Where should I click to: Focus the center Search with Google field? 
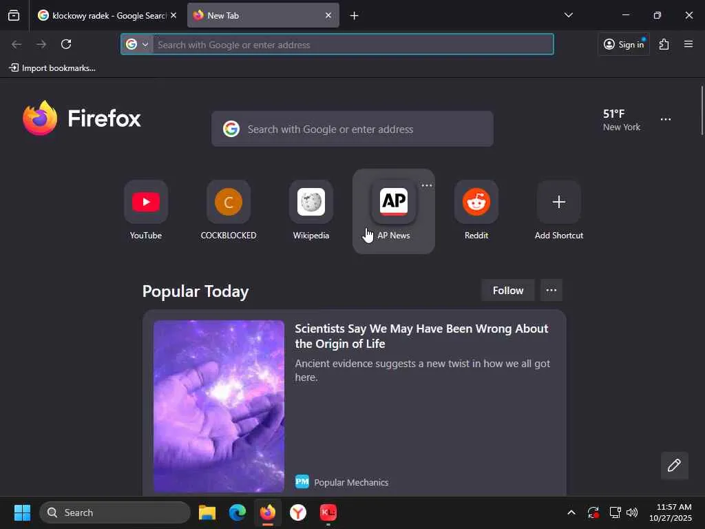pyautogui.click(x=352, y=129)
